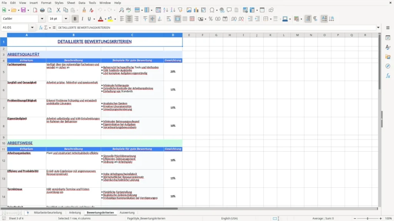This screenshot has height=221, width=394.
Task: Open the File menu
Action: pyautogui.click(x=4, y=3)
